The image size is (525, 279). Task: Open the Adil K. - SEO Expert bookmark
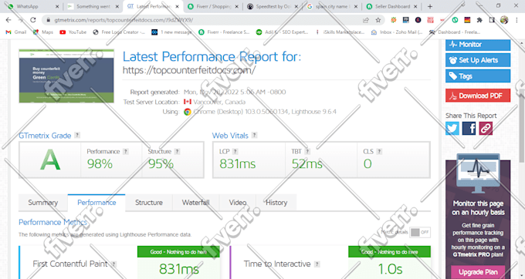click(x=283, y=32)
